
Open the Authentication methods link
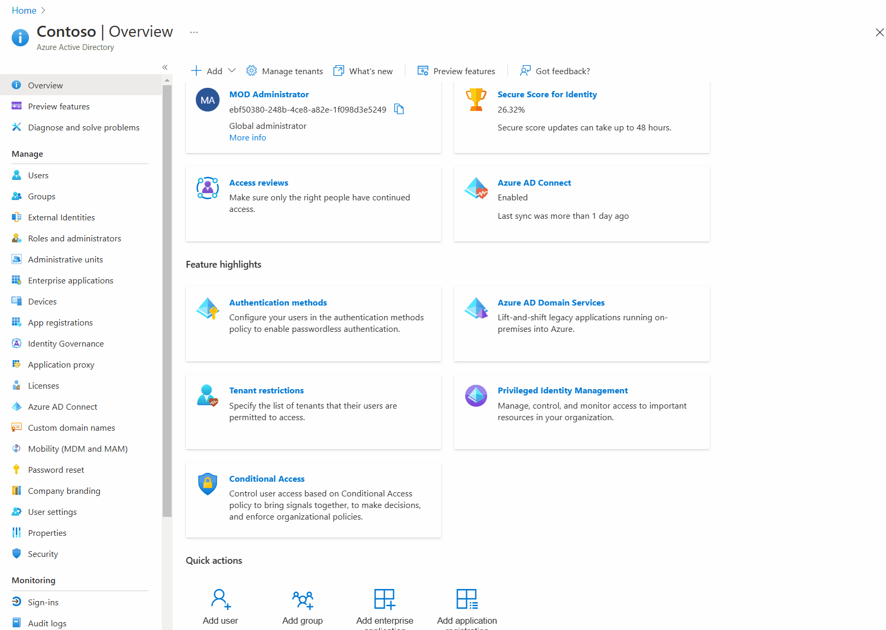(x=278, y=303)
